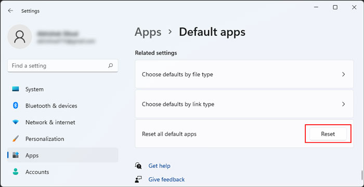Viewport: 364px width, 187px height.
Task: Click the Personalization paintbrush icon
Action: tap(16, 139)
